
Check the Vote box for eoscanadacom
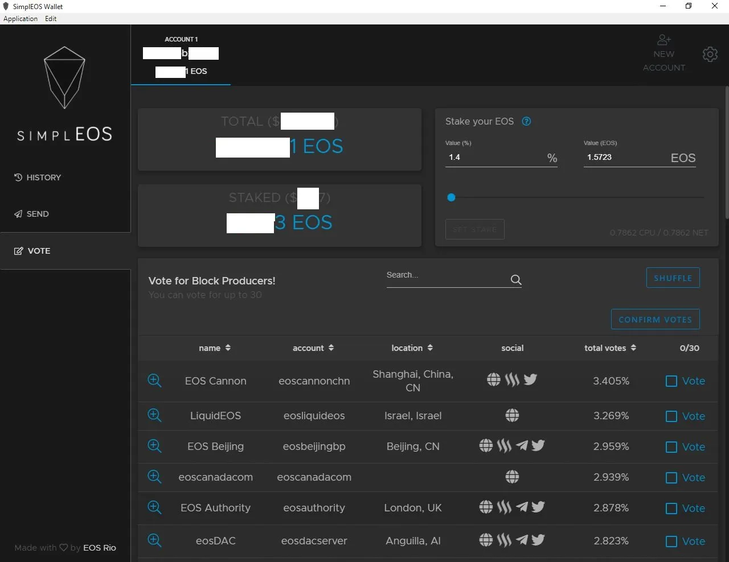[671, 478]
